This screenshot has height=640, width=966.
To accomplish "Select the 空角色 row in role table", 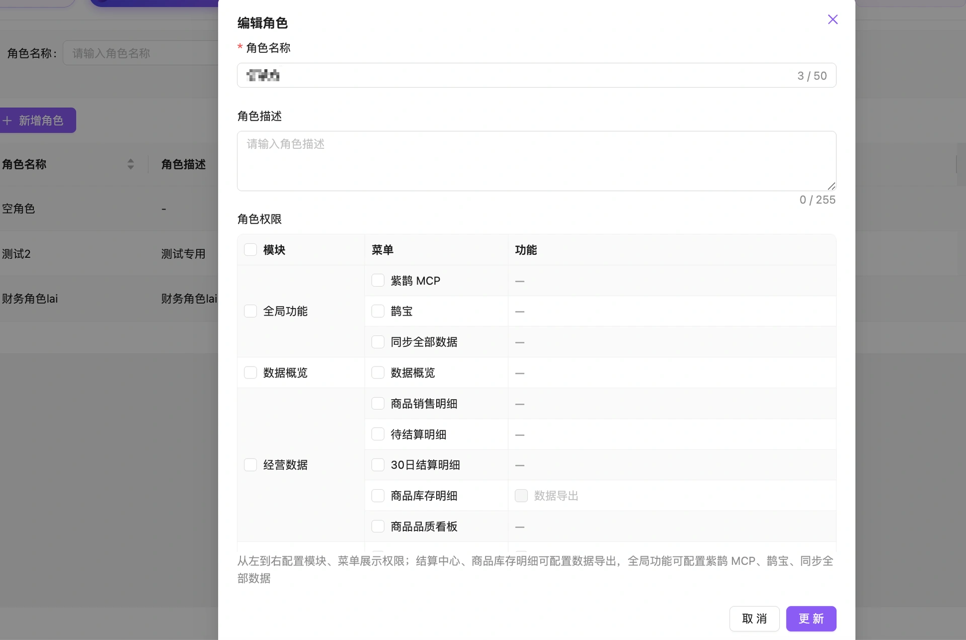I will coord(109,209).
